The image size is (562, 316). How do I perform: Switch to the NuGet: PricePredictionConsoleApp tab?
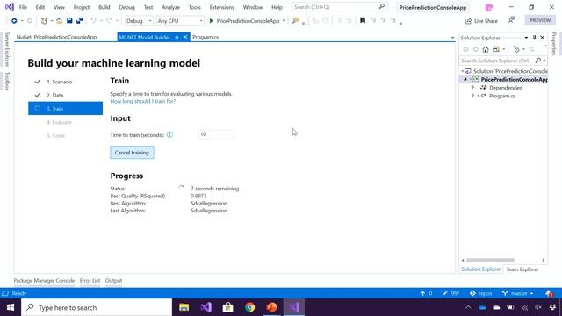(x=56, y=37)
